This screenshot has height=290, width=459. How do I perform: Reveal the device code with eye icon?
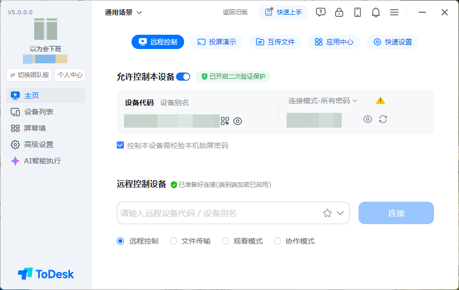[238, 121]
